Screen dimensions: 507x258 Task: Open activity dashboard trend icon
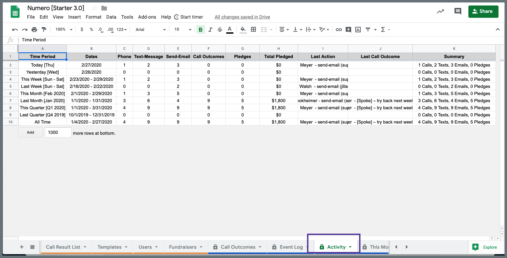click(x=440, y=11)
